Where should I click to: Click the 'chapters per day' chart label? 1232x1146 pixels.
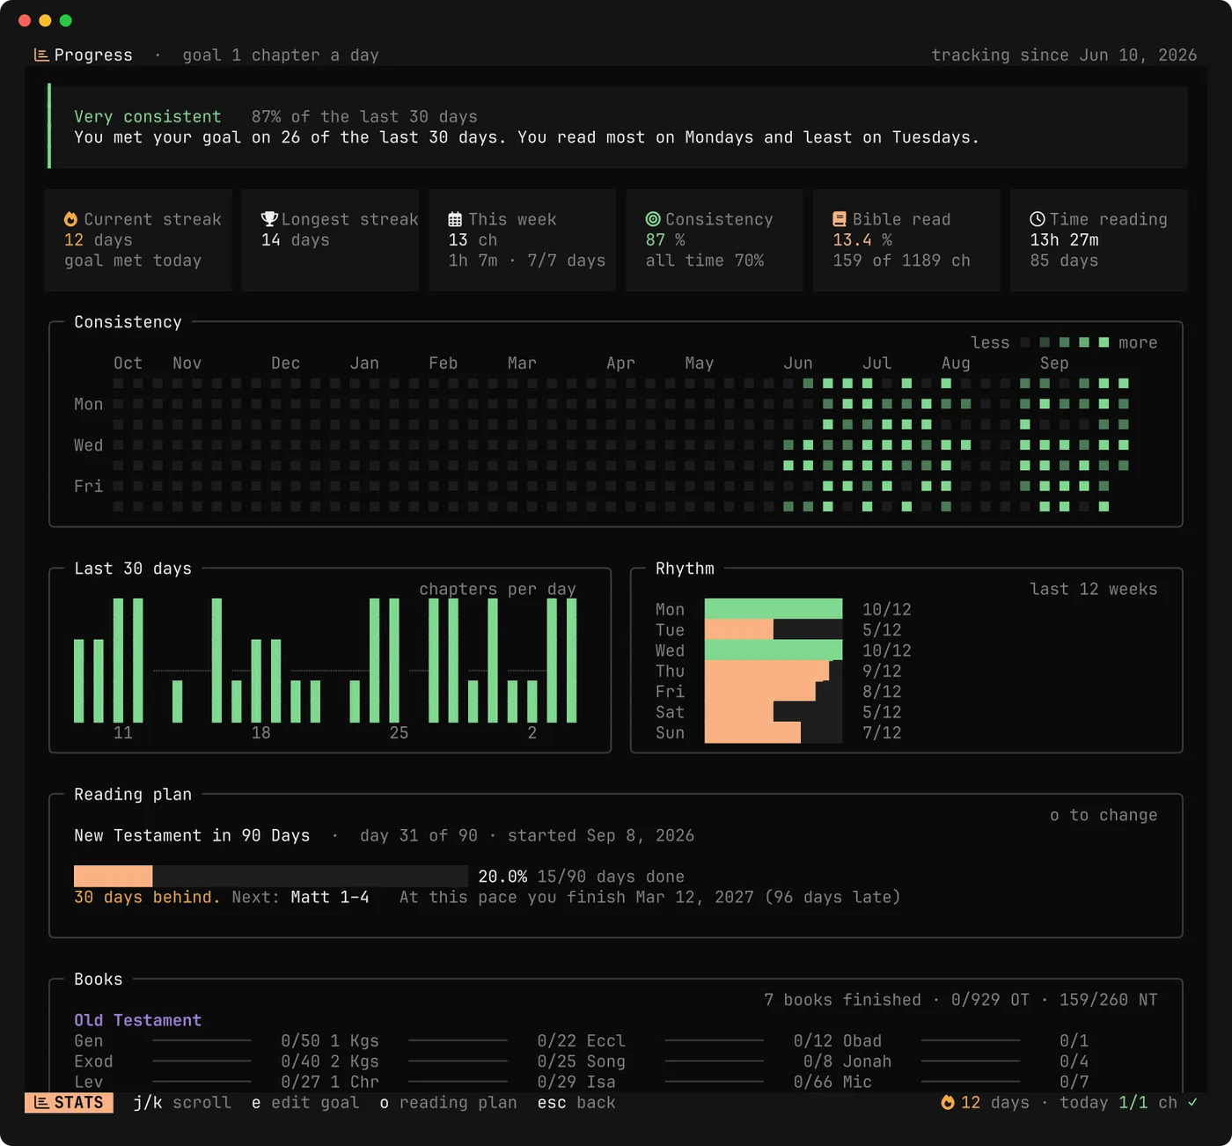(x=497, y=589)
